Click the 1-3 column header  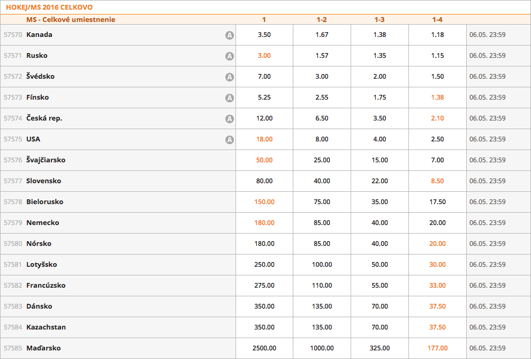[x=380, y=20]
